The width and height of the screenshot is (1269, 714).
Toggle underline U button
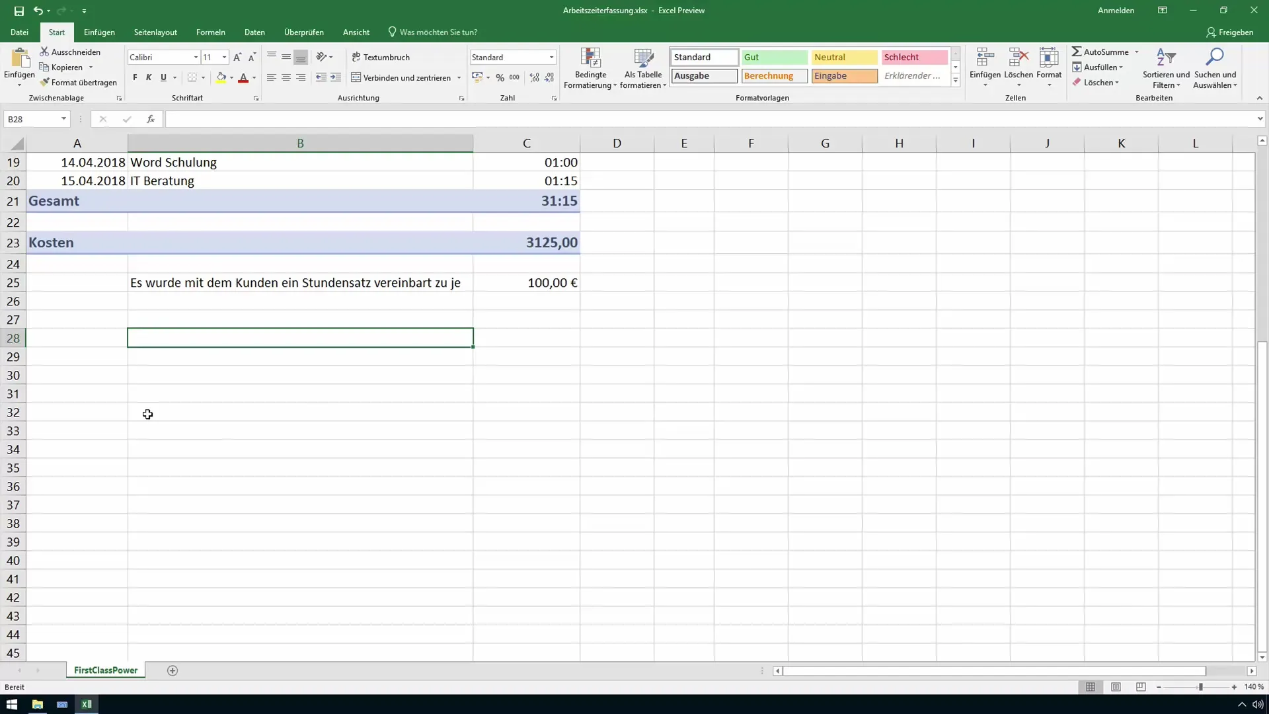tap(163, 77)
